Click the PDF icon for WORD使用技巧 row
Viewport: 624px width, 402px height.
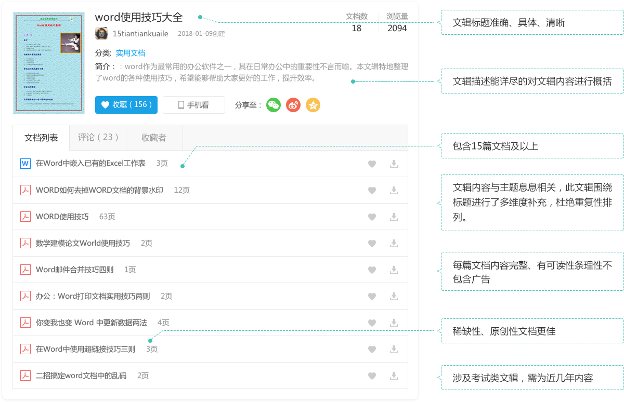25,217
